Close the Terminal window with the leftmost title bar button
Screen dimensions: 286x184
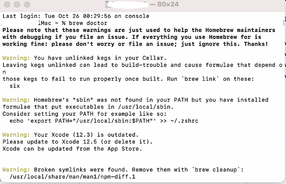pyautogui.click(x=7, y=5)
